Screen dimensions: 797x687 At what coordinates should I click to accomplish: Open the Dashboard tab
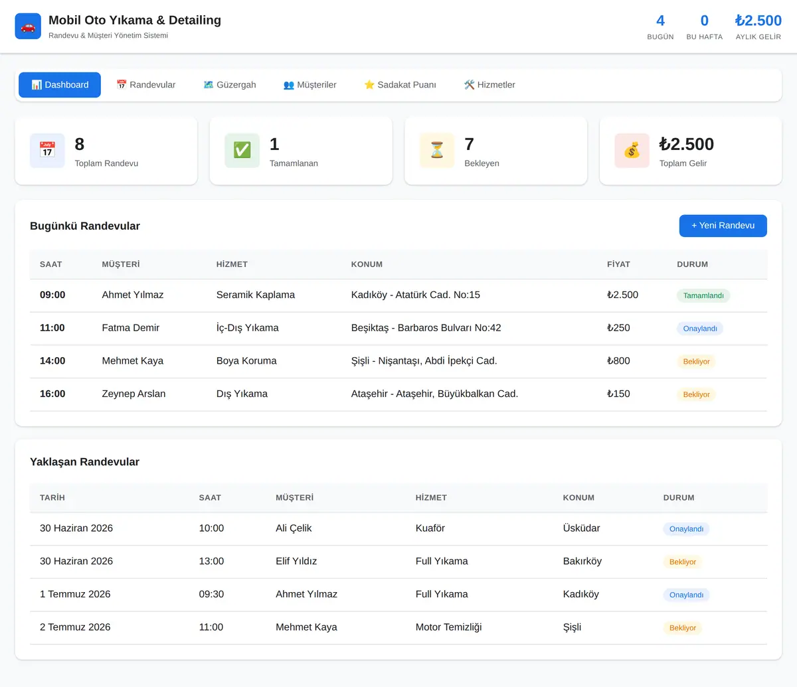60,85
